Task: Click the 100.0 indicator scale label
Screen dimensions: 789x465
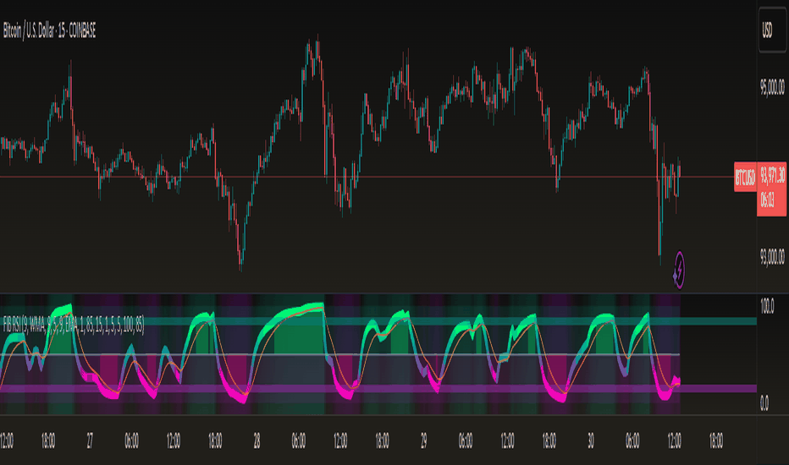Action: point(767,306)
